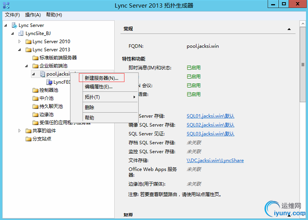
Task: Expand the Lync Server 2010 node
Action: point(19,42)
